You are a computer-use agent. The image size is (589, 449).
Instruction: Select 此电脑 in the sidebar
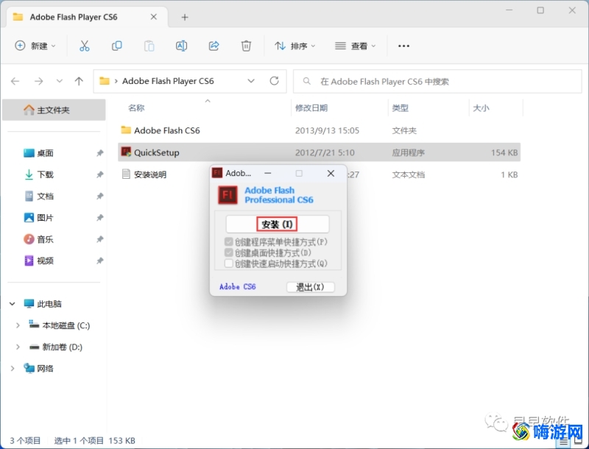click(49, 304)
